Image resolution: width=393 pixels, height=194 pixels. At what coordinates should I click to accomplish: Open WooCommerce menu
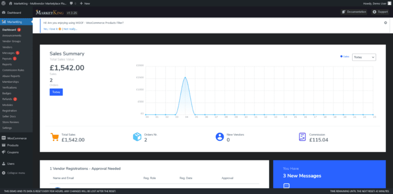click(16, 138)
